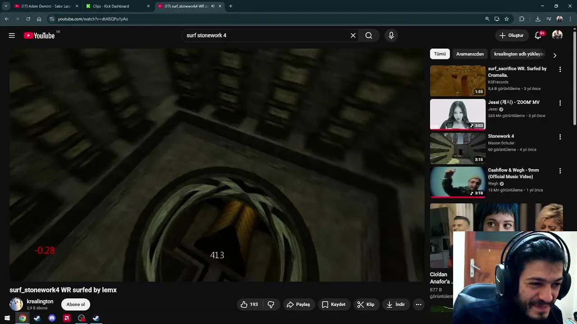Click the address bar URL
The height and width of the screenshot is (324, 577).
coord(93,19)
